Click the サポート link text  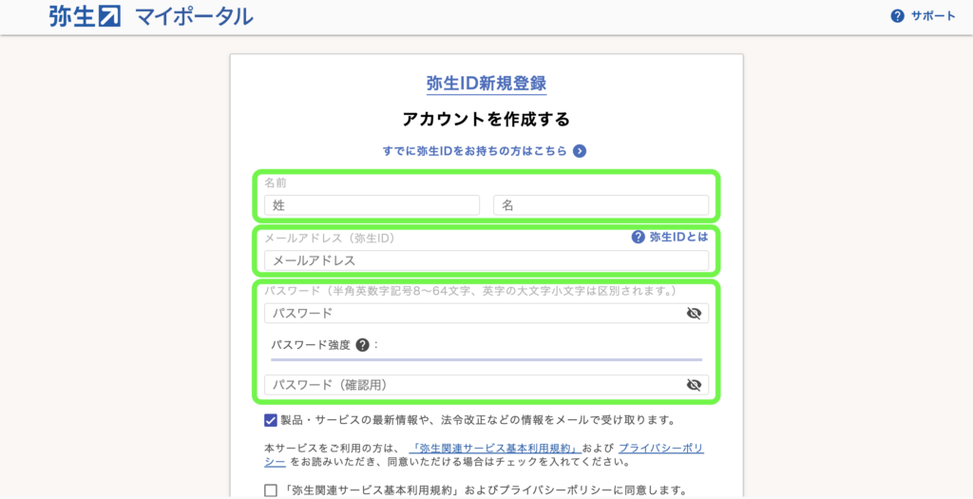[x=933, y=16]
